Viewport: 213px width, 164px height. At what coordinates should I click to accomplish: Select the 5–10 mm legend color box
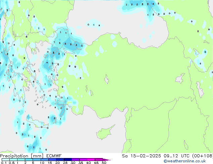click(37, 160)
